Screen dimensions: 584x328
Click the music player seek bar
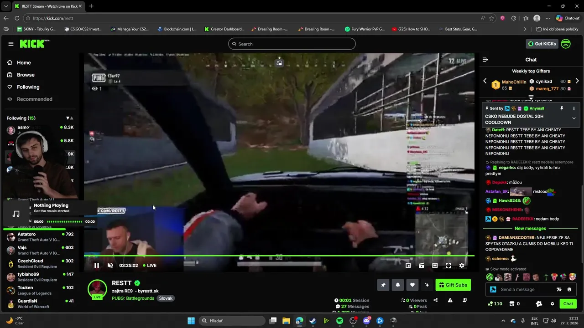pyautogui.click(x=64, y=222)
